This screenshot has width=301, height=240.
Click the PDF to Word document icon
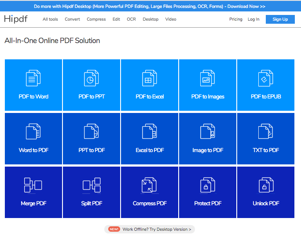[33, 78]
